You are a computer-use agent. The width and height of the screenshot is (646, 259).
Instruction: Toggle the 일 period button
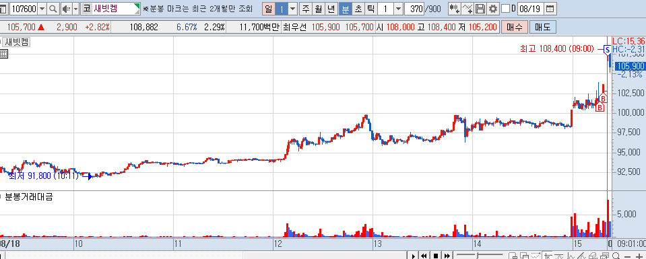coord(268,8)
